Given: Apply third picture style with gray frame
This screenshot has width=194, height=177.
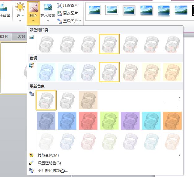Looking at the screenshot, I should 129,11.
